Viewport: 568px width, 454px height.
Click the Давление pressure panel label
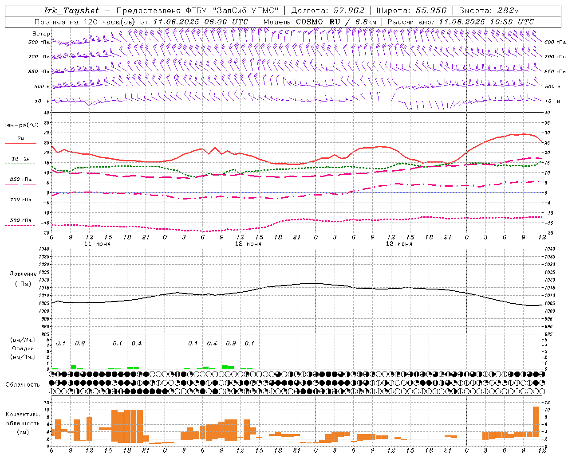point(23,274)
